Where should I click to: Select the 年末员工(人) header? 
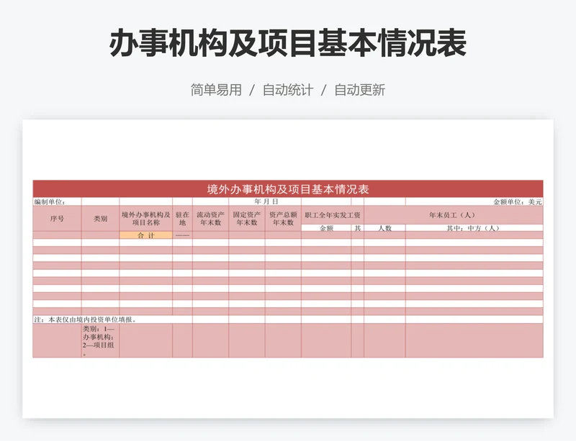(454, 215)
